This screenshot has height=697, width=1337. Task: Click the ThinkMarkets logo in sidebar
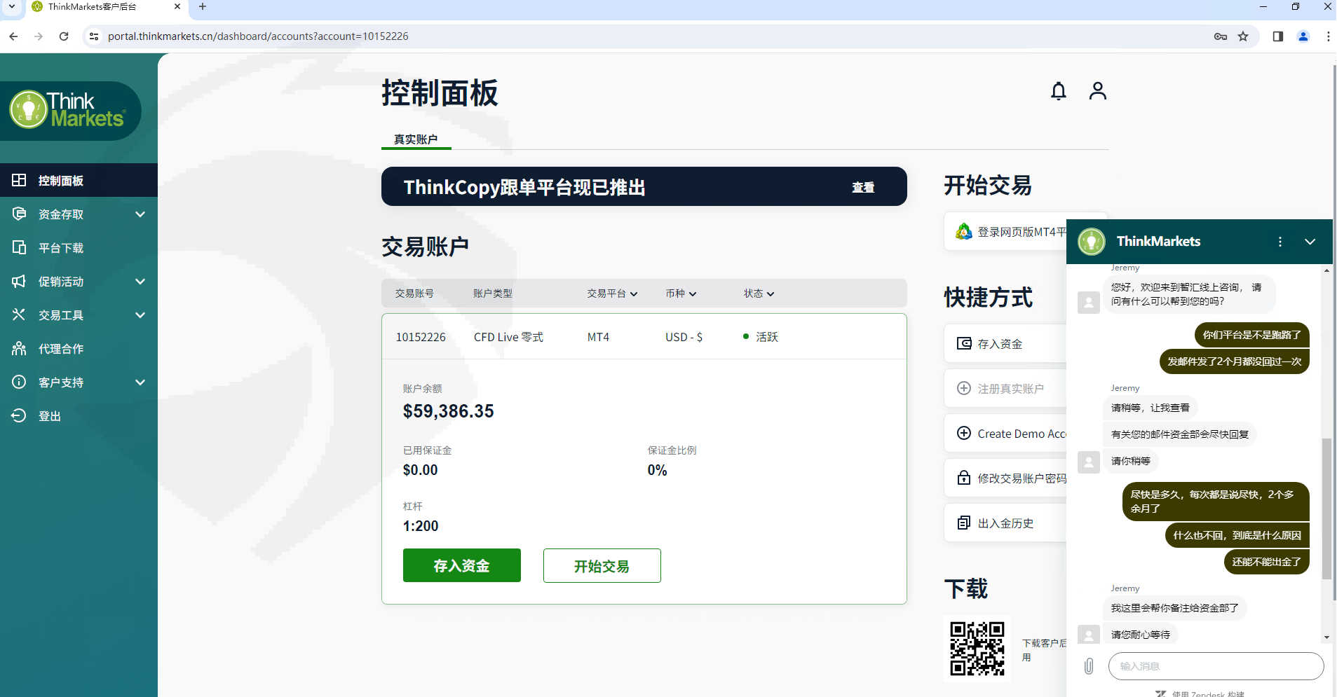[x=70, y=110]
